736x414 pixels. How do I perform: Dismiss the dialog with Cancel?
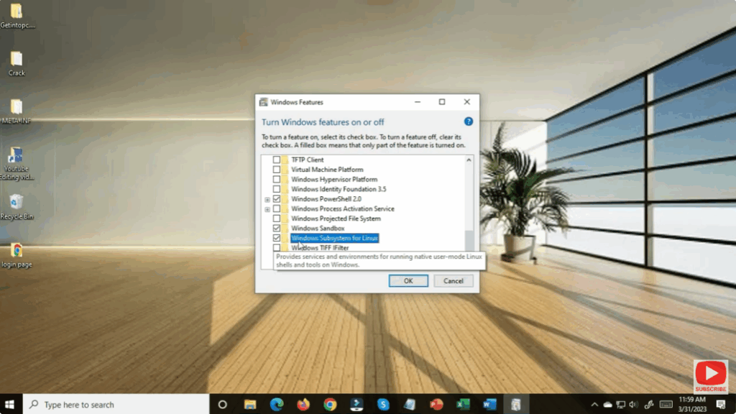coord(454,280)
